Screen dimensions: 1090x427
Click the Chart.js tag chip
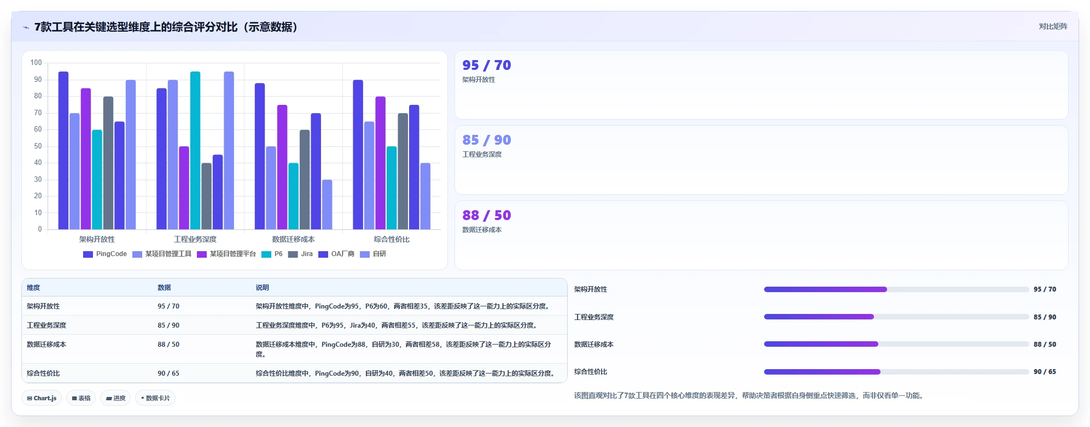click(42, 398)
